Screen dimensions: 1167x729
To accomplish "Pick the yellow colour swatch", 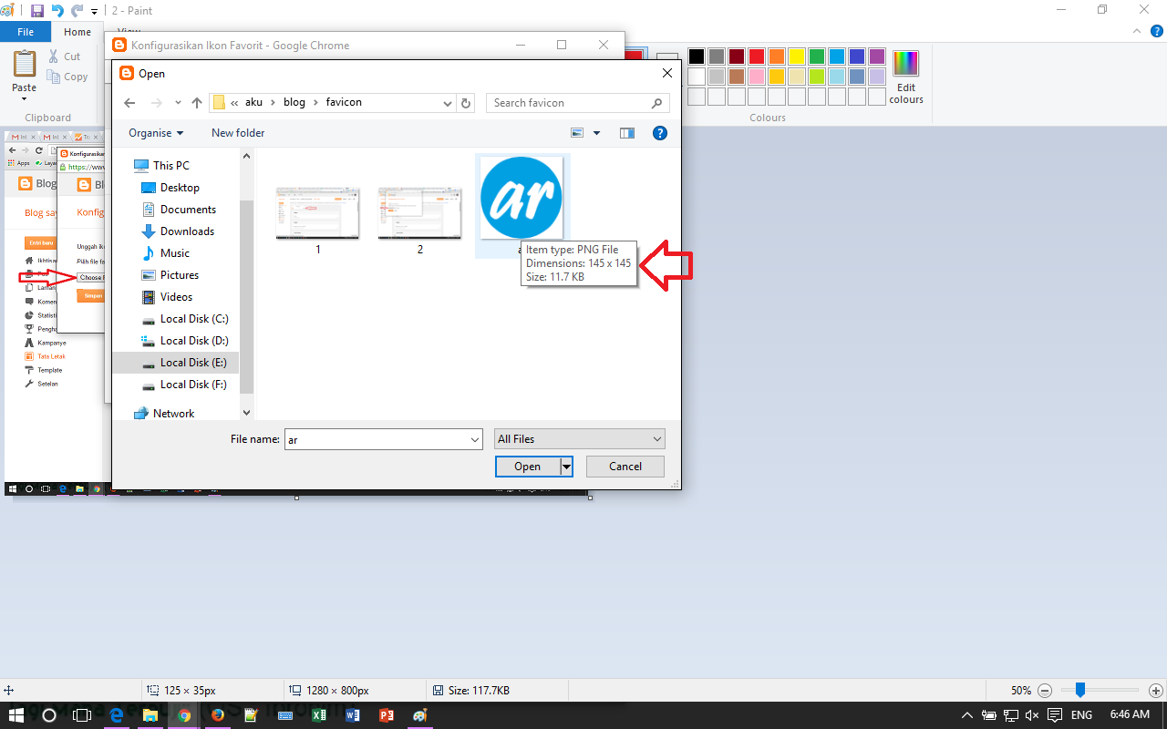I will tap(797, 56).
